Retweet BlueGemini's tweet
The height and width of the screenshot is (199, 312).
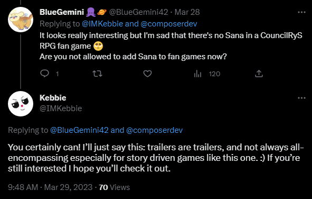tap(98, 74)
